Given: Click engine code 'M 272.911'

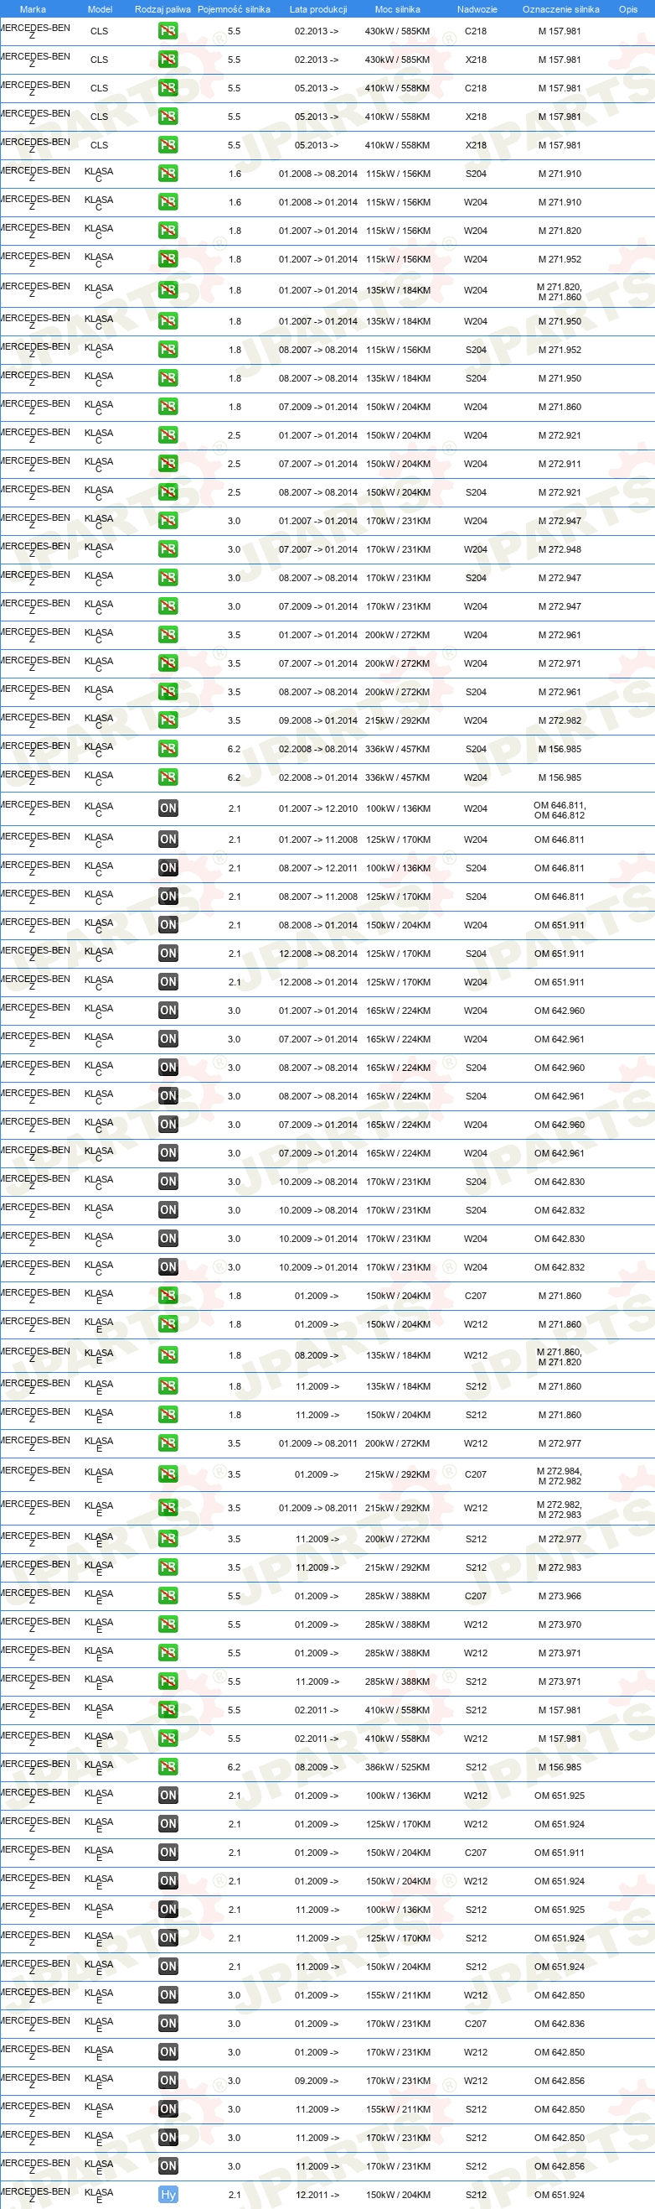Looking at the screenshot, I should (560, 464).
